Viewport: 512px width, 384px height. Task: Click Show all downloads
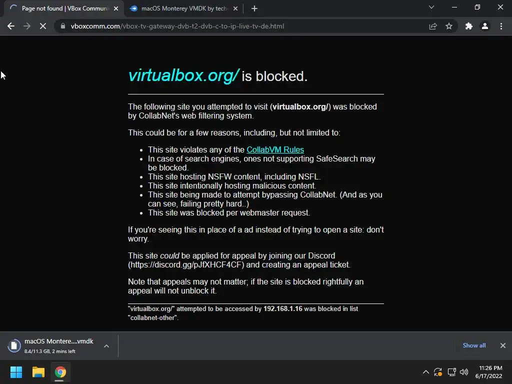474,345
